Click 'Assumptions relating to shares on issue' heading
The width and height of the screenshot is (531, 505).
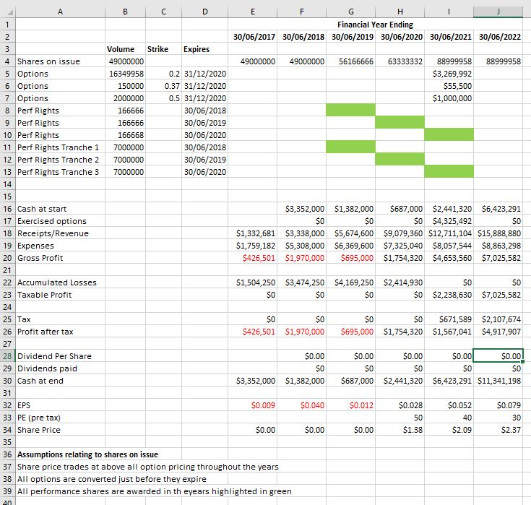tap(87, 454)
